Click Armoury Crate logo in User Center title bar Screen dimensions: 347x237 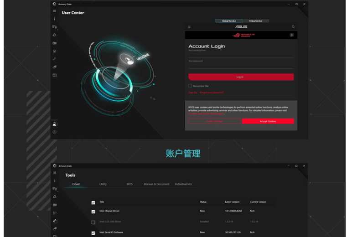[x=54, y=4]
